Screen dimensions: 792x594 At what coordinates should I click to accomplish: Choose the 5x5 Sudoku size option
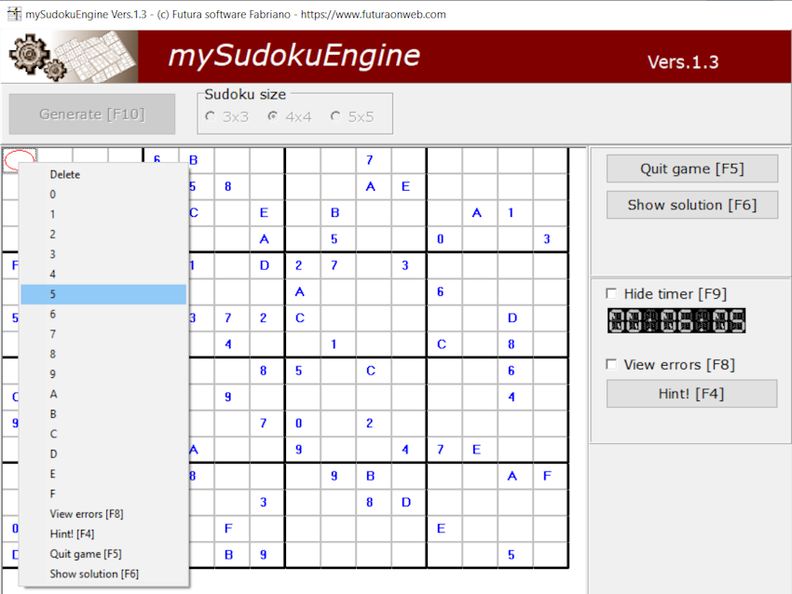[x=335, y=115]
